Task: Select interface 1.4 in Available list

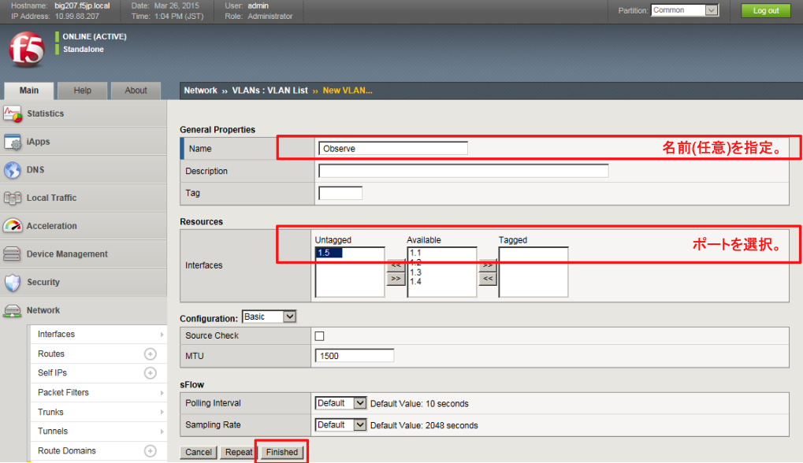Action: 415,281
